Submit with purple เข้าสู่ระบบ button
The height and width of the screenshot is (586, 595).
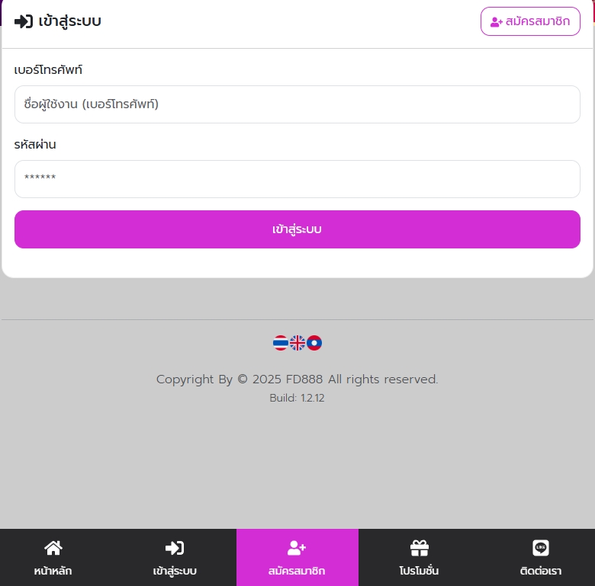click(x=297, y=229)
